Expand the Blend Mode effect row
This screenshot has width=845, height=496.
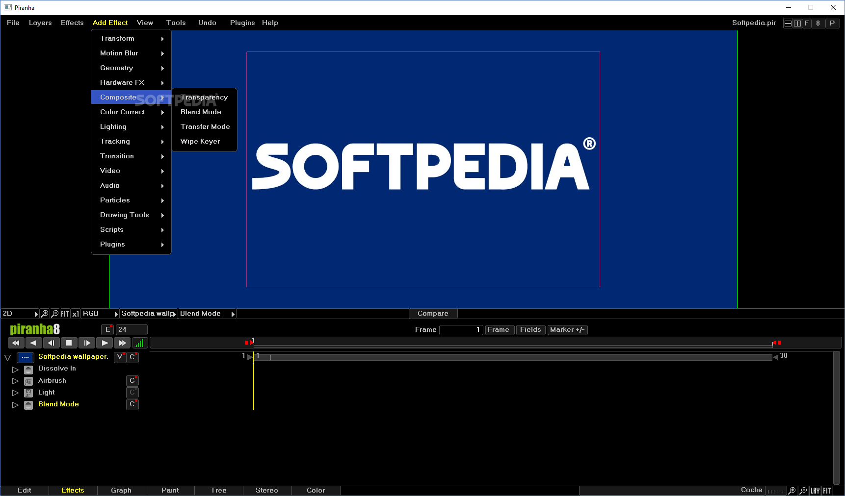15,405
